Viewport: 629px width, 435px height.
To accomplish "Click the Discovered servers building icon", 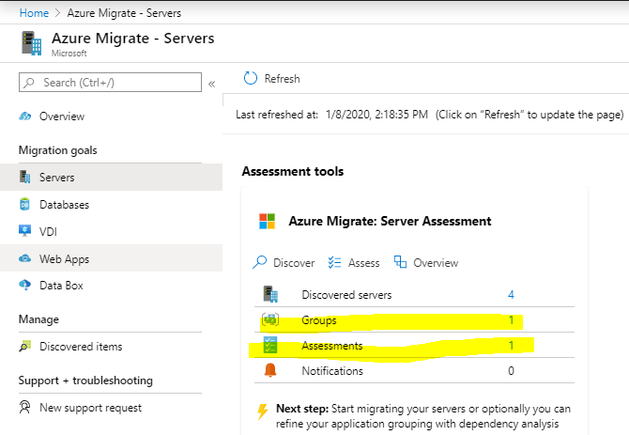I will (270, 294).
